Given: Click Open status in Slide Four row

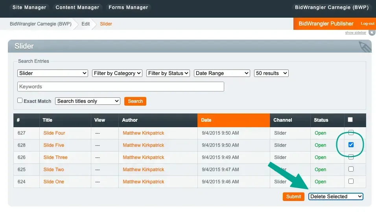Looking at the screenshot, I should [x=321, y=133].
